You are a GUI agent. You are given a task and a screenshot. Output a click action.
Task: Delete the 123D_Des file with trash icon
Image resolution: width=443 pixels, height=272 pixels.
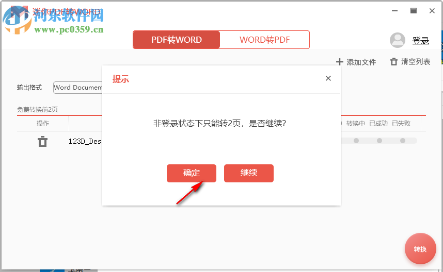(43, 142)
